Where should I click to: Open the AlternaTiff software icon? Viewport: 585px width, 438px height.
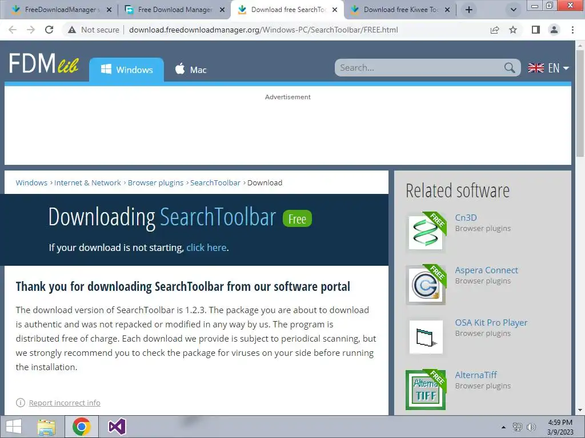426,390
